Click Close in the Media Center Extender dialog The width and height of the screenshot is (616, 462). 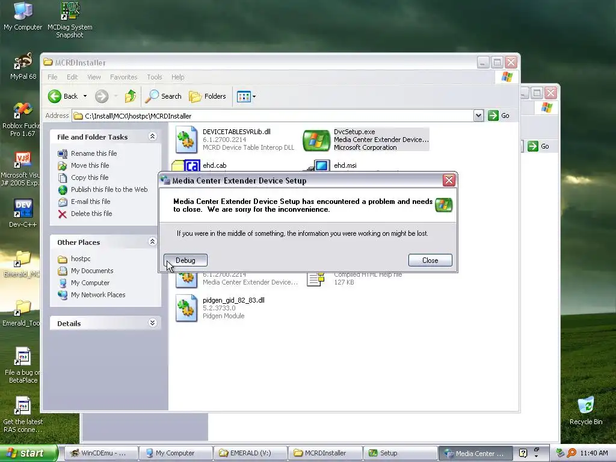(x=430, y=260)
